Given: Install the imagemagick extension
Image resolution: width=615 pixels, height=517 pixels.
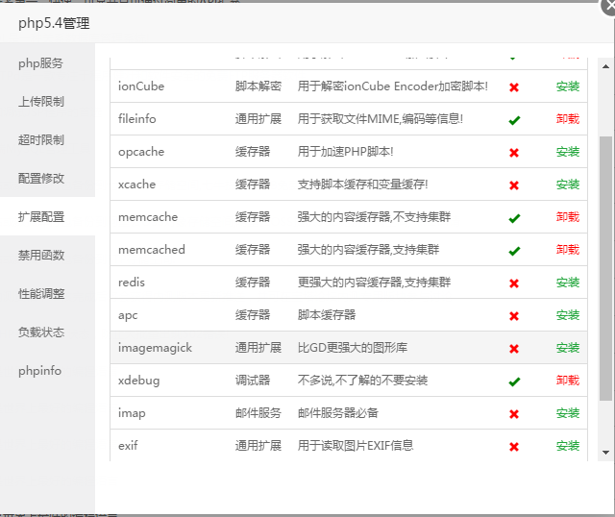Looking at the screenshot, I should click(x=568, y=348).
